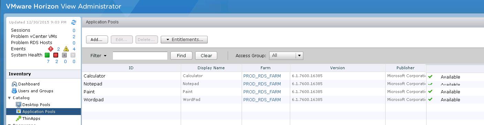Click the refresh icon beside the update time
Screen dimensions: 484x125
[74, 22]
